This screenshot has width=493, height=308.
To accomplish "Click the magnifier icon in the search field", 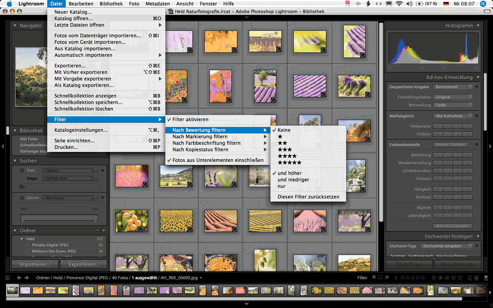I will point(22,187).
